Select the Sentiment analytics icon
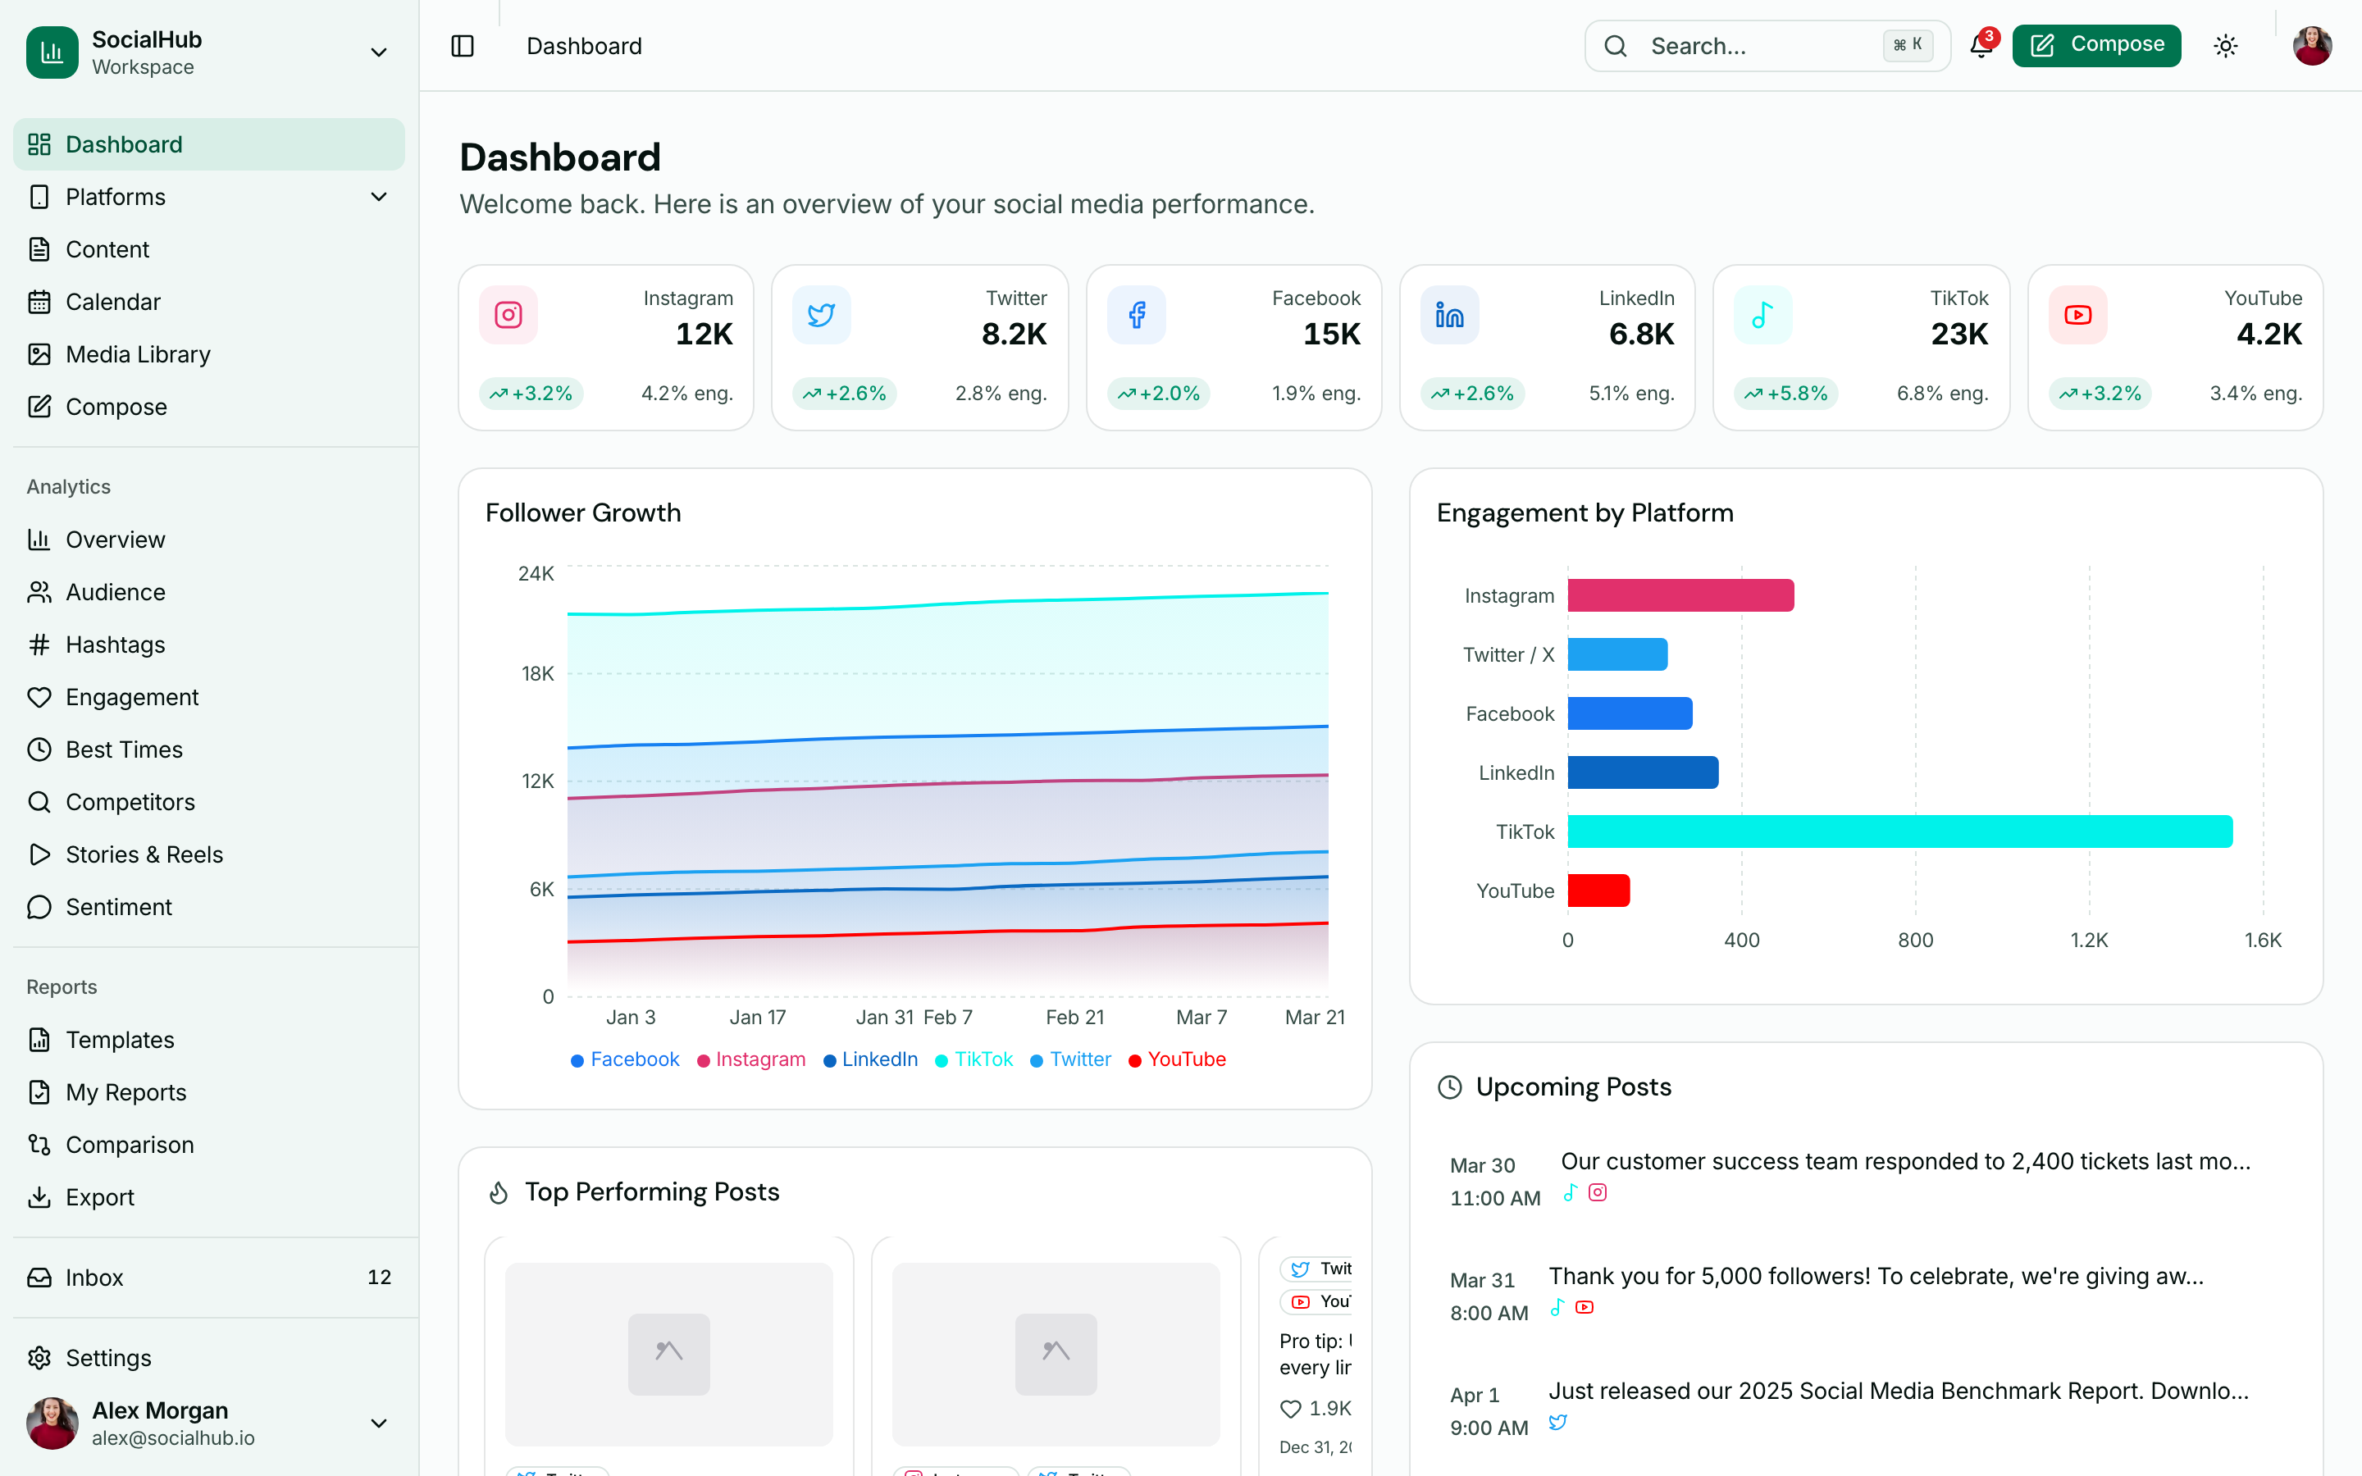Viewport: 2362px width, 1476px height. [x=39, y=907]
